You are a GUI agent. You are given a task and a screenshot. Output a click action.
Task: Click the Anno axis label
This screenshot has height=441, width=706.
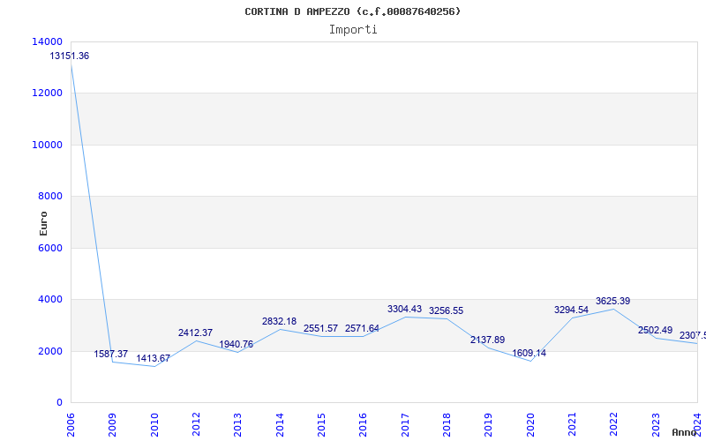685,432
